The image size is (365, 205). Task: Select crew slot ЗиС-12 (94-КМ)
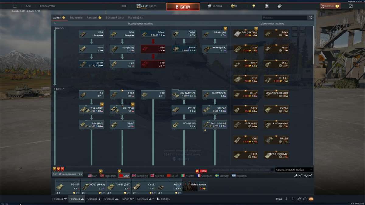point(93,186)
